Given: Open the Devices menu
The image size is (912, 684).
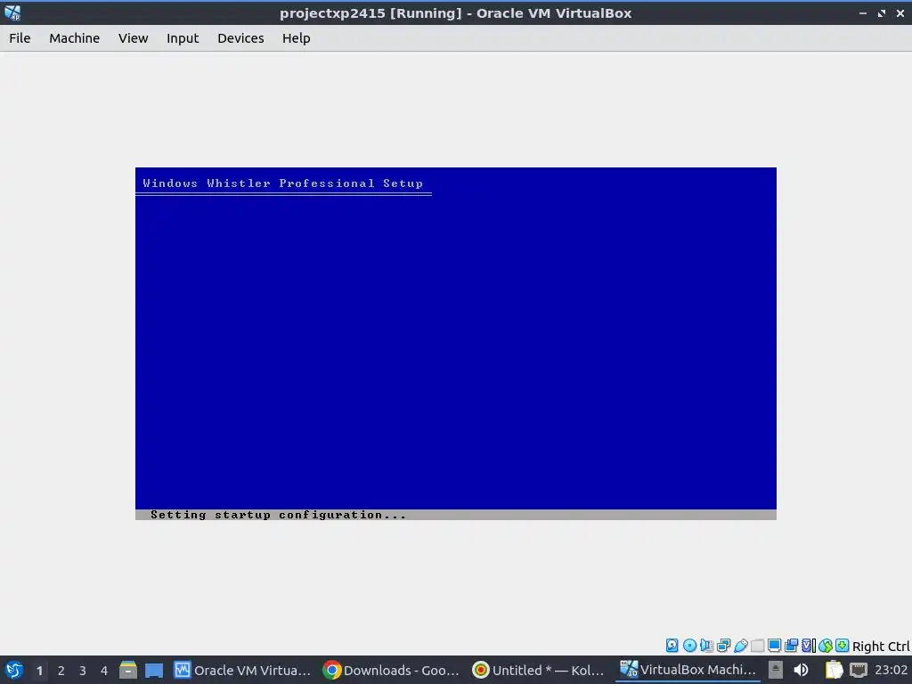Looking at the screenshot, I should coord(240,38).
